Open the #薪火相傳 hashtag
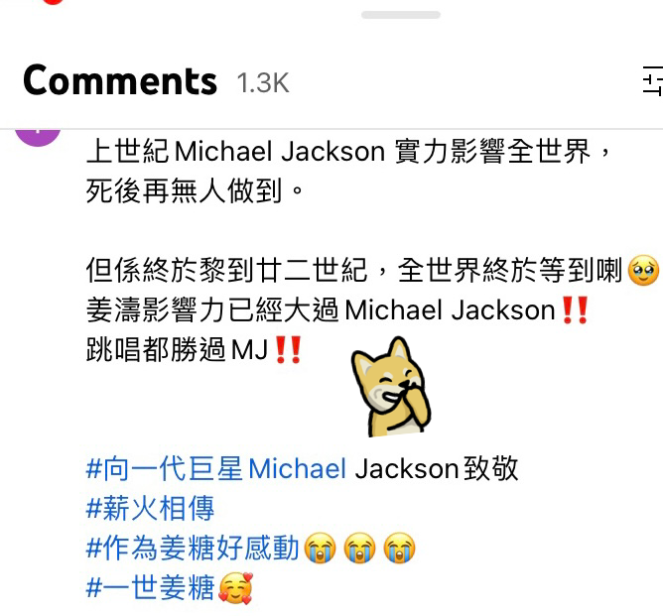The height and width of the screenshot is (616, 663). 150,508
